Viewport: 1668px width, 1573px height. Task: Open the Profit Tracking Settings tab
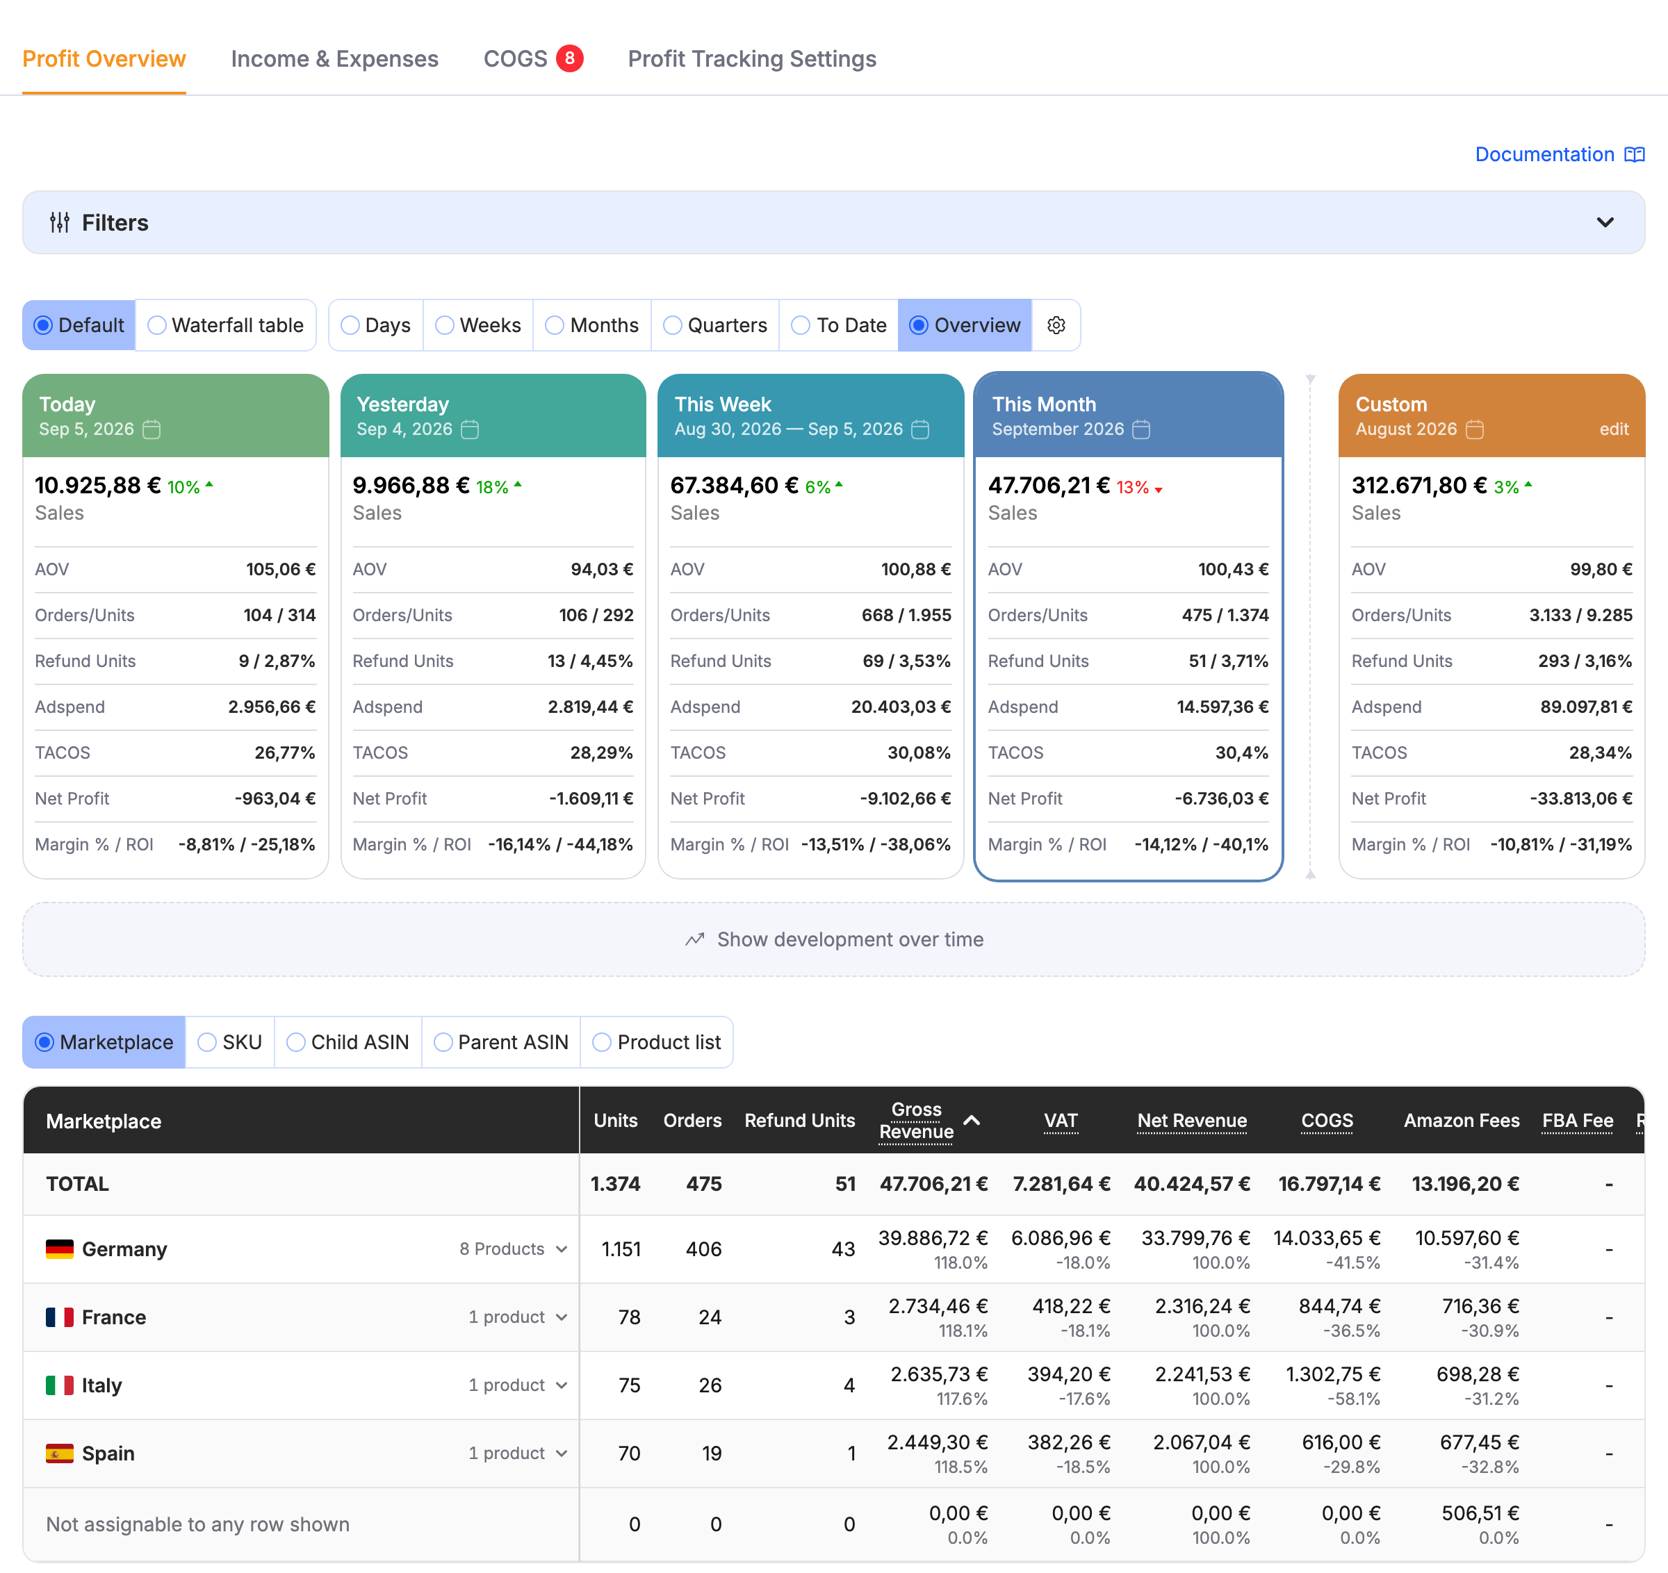(752, 59)
